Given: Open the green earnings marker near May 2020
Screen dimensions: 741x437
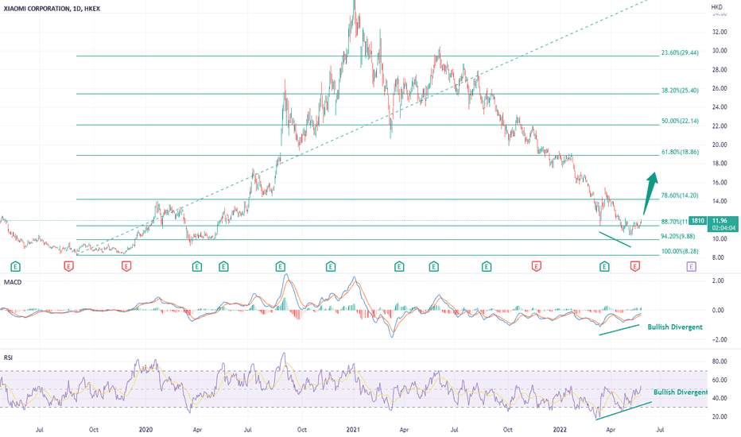Looking at the screenshot, I should pos(223,267).
